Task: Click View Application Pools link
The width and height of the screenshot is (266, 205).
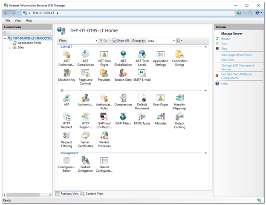Action: pos(236,55)
